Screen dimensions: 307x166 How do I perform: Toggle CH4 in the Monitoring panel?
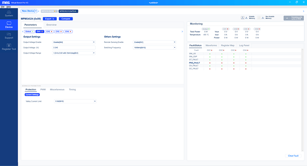(x=257, y=29)
